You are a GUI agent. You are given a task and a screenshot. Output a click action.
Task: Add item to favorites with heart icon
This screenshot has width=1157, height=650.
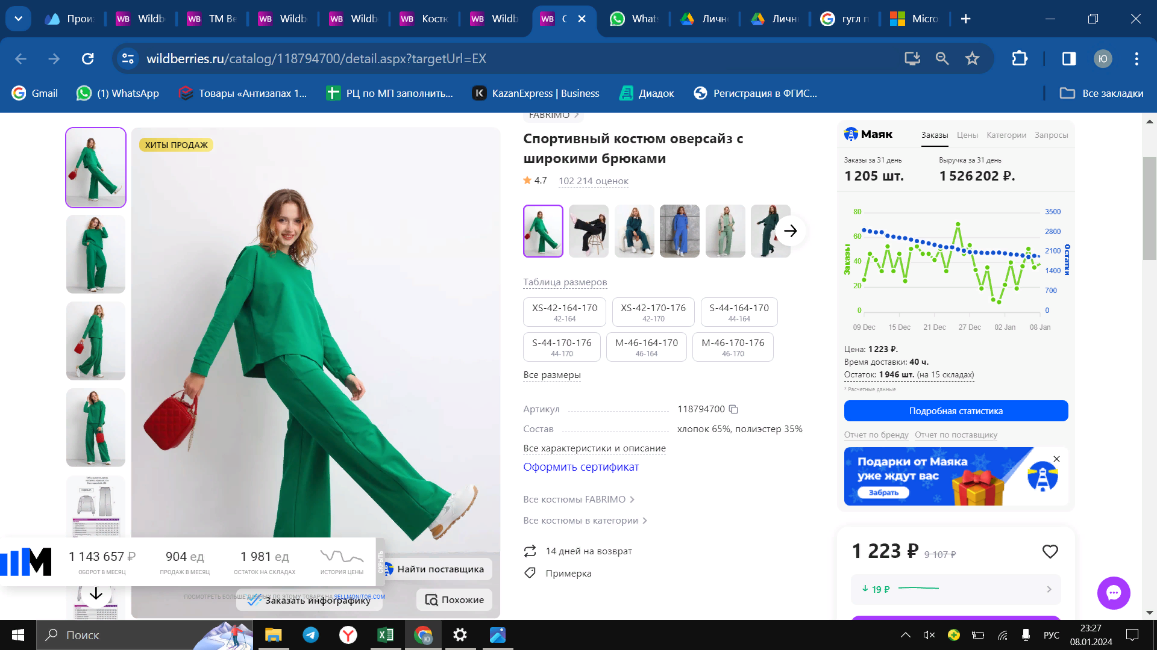1050,551
